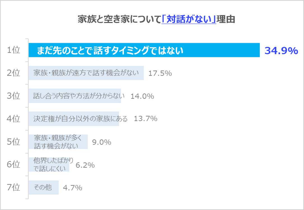Click the 5位 rank label

click(x=13, y=142)
